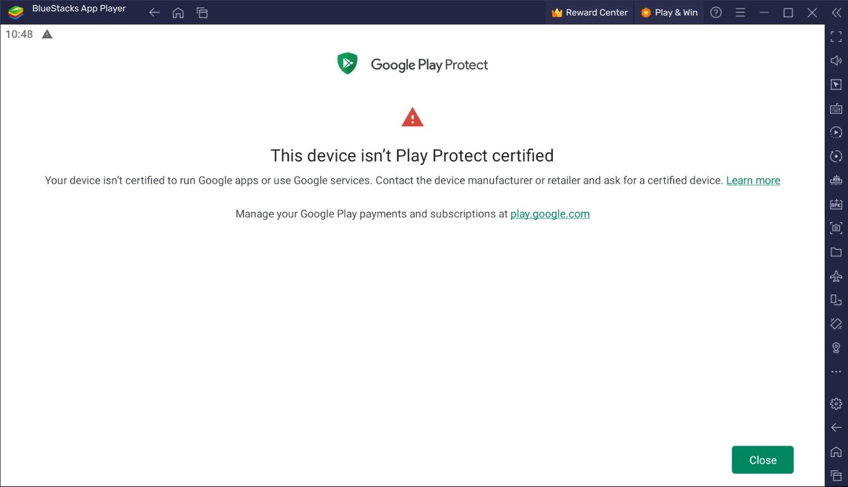Switch to the Play & Win tab
Screen dimensions: 848x487
669,12
